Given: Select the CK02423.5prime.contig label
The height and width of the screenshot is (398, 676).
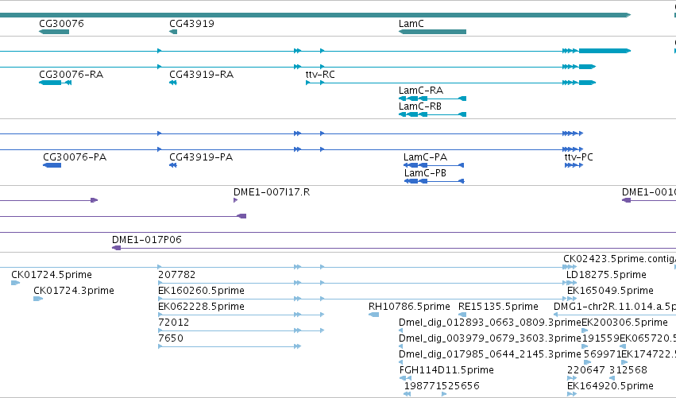Looking at the screenshot, I should tap(620, 259).
